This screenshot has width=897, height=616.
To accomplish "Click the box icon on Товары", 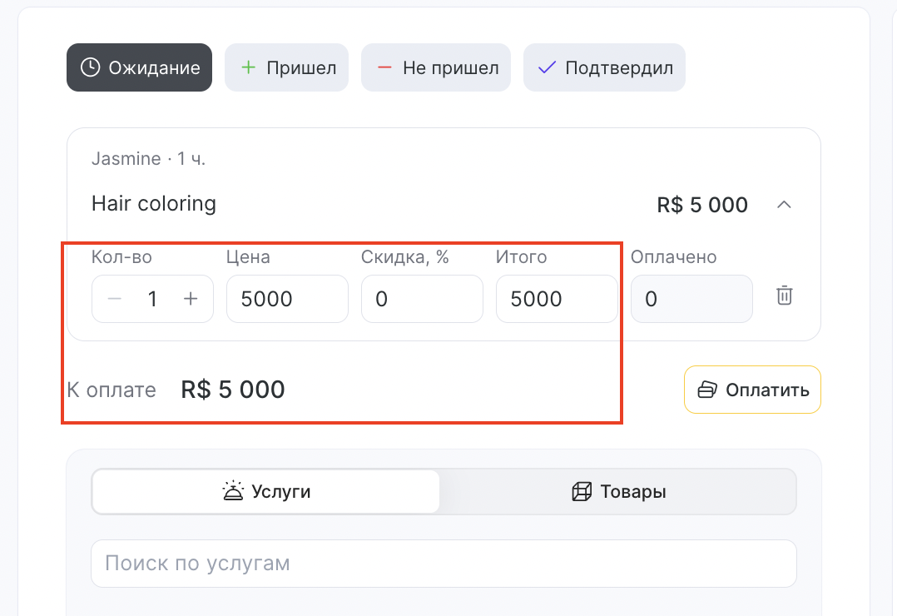I will (581, 491).
